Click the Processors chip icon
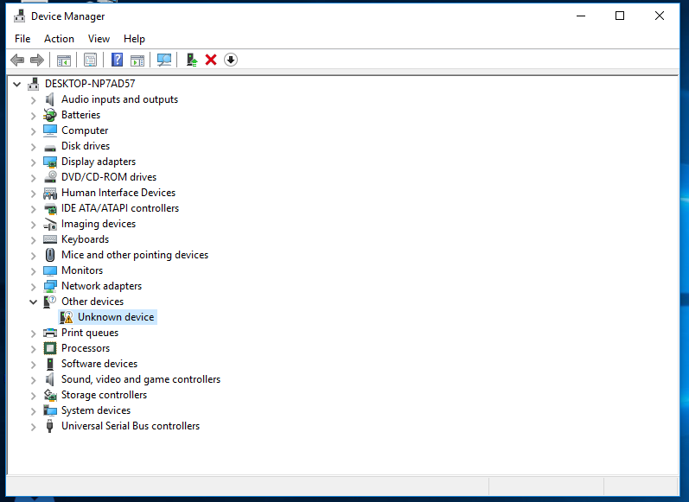The width and height of the screenshot is (689, 502). pos(50,348)
